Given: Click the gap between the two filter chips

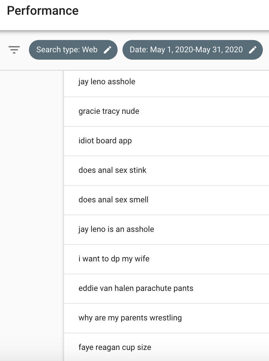Looking at the screenshot, I should (x=120, y=50).
